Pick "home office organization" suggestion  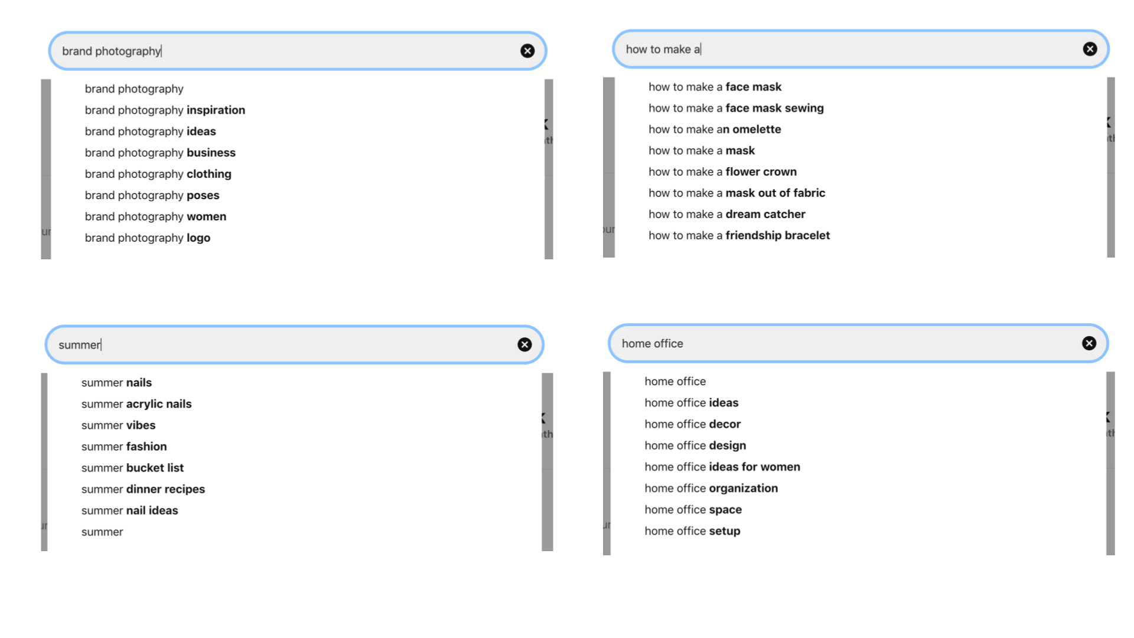711,488
